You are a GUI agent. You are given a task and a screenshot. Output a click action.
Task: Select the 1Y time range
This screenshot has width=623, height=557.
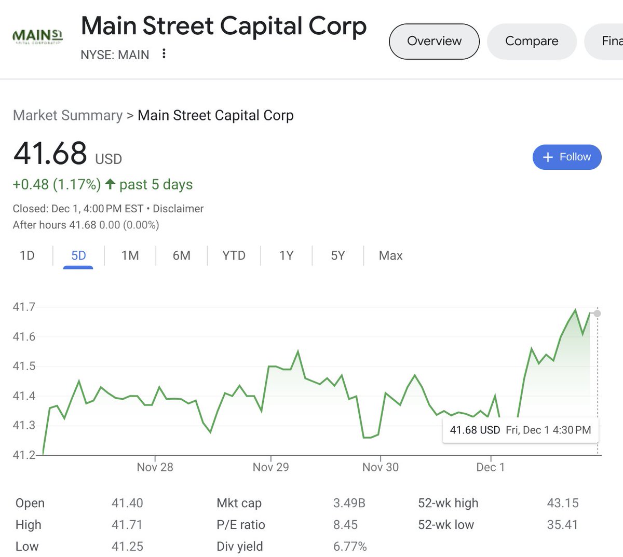coord(285,255)
